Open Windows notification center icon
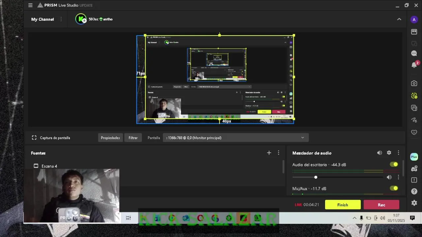422x237 pixels. 412,218
